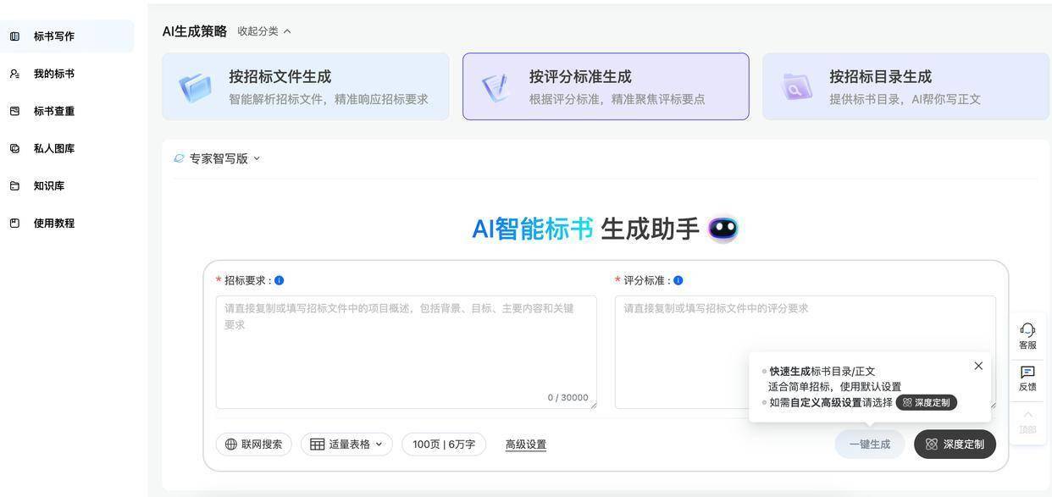Click the 客服 headset icon
Viewport: 1052px width, 497px height.
point(1027,330)
